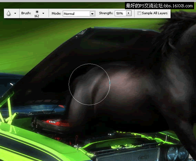Click into the Strength 50% field
196x161 pixels.
(121, 13)
